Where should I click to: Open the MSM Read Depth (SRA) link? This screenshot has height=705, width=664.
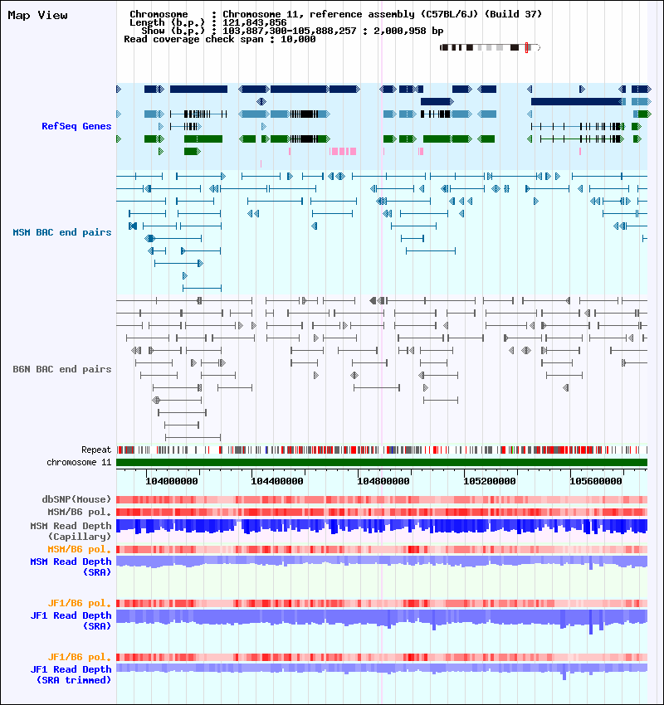coord(71,567)
